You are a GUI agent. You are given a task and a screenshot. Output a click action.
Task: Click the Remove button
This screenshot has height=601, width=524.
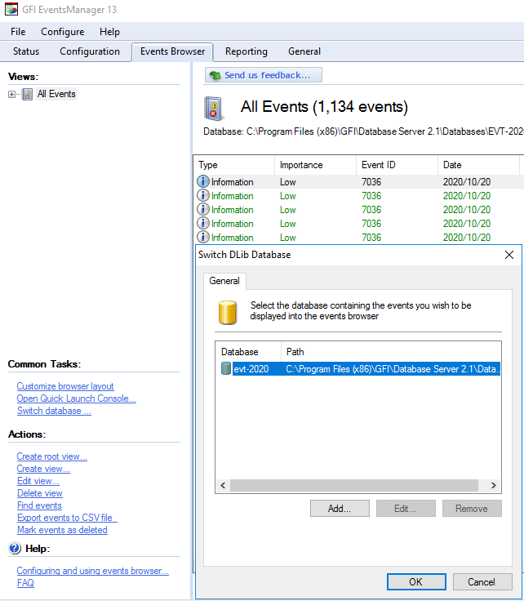pyautogui.click(x=472, y=508)
